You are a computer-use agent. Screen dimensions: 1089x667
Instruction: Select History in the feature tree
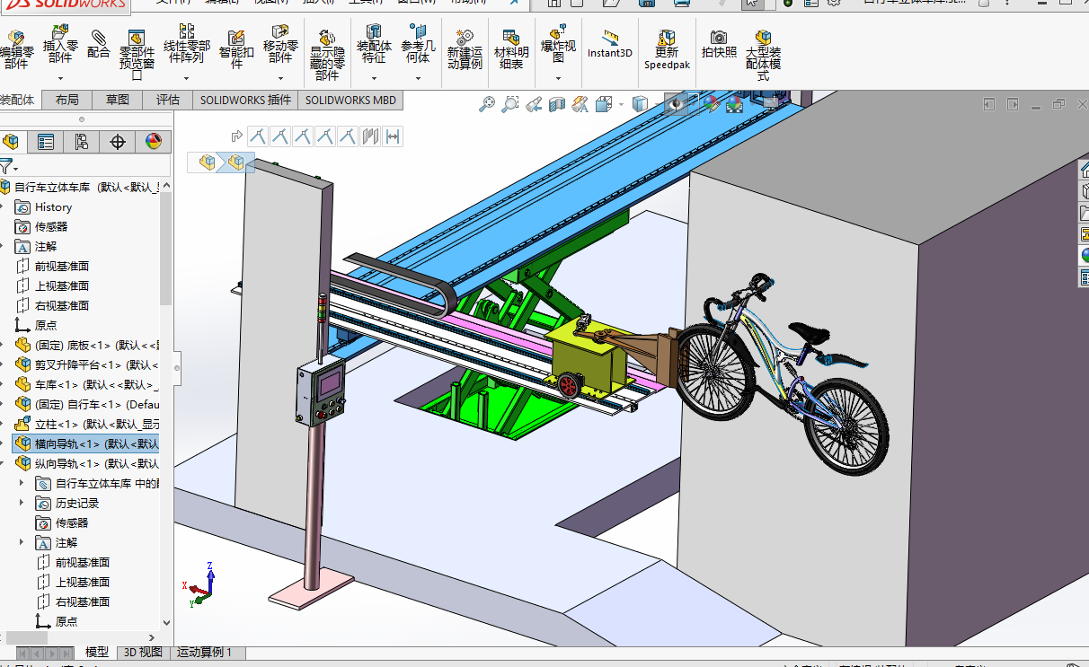(x=53, y=207)
